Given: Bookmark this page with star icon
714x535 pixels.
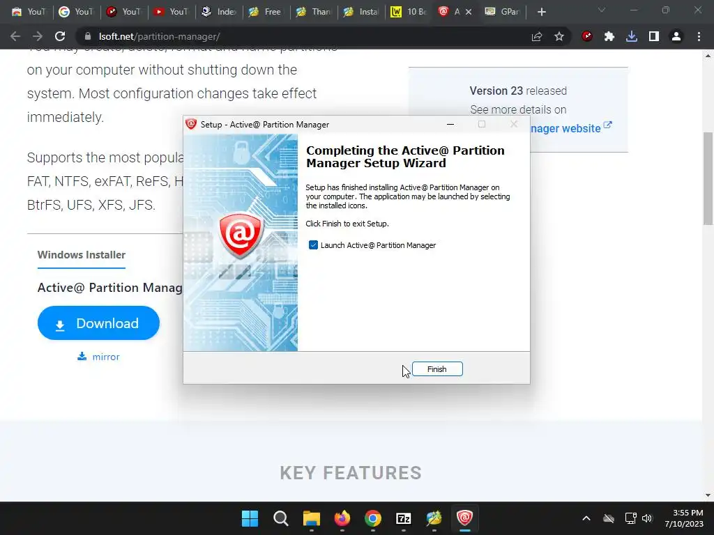Looking at the screenshot, I should pos(559,36).
